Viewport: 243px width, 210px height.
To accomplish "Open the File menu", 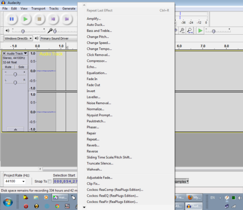I will [5, 9].
